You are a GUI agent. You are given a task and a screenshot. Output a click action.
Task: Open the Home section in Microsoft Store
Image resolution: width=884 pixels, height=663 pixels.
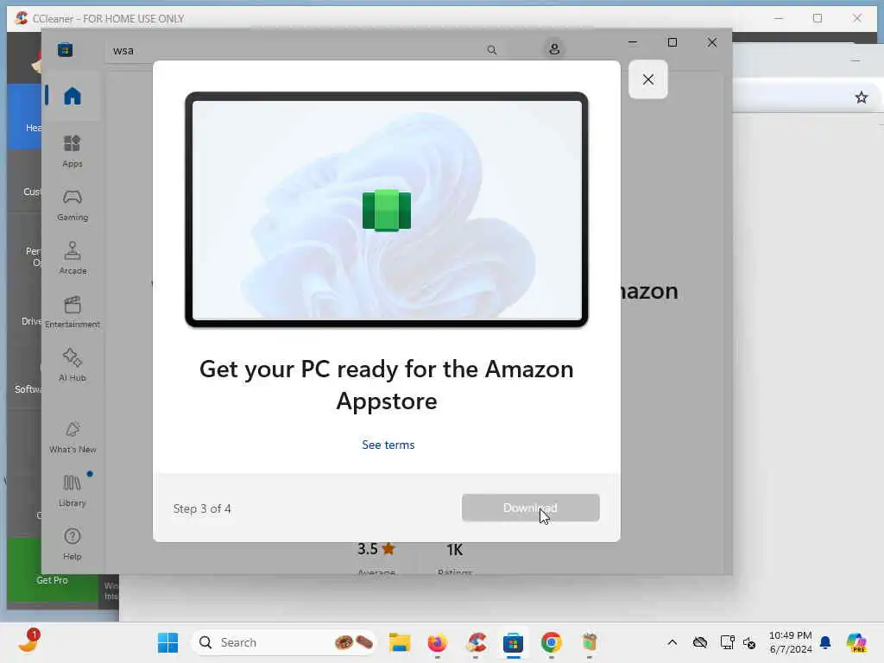pyautogui.click(x=73, y=96)
